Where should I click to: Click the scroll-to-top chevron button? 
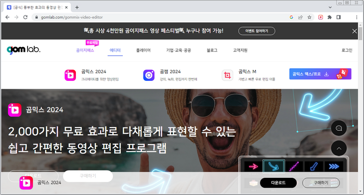coord(339,148)
